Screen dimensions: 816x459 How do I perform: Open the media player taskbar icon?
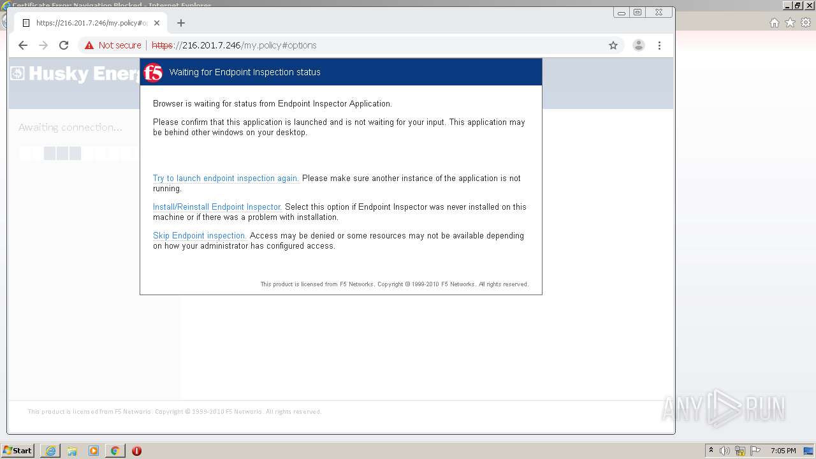point(94,451)
